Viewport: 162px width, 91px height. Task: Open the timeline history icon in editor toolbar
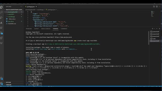[x=154, y=7]
